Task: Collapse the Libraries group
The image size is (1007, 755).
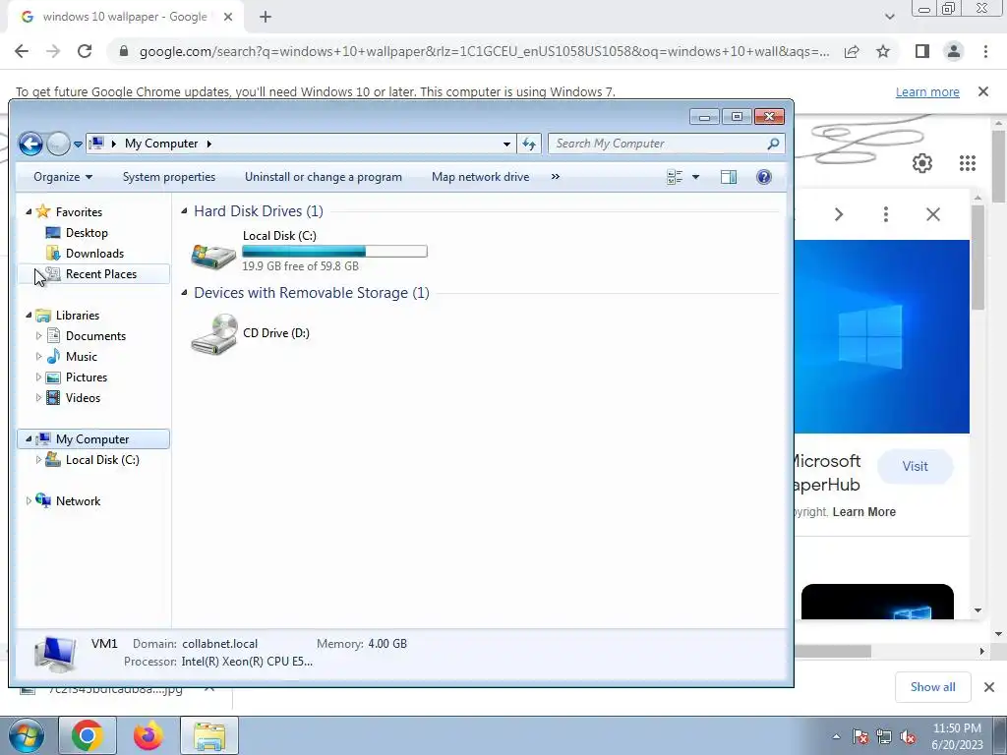Action: [29, 315]
